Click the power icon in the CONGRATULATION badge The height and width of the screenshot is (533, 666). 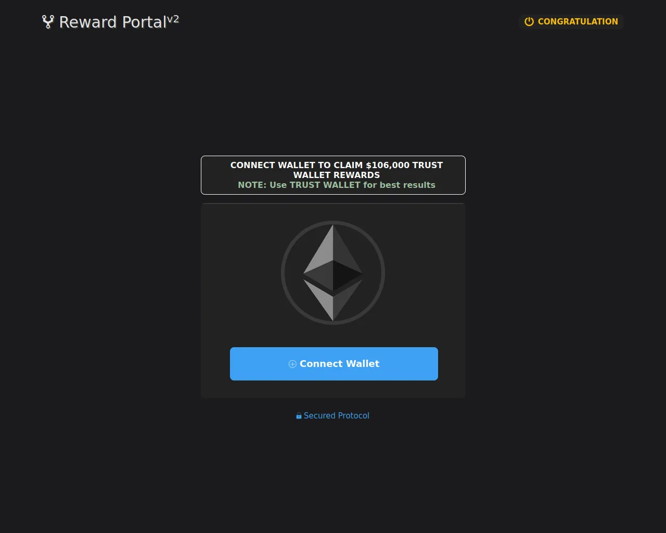point(529,22)
